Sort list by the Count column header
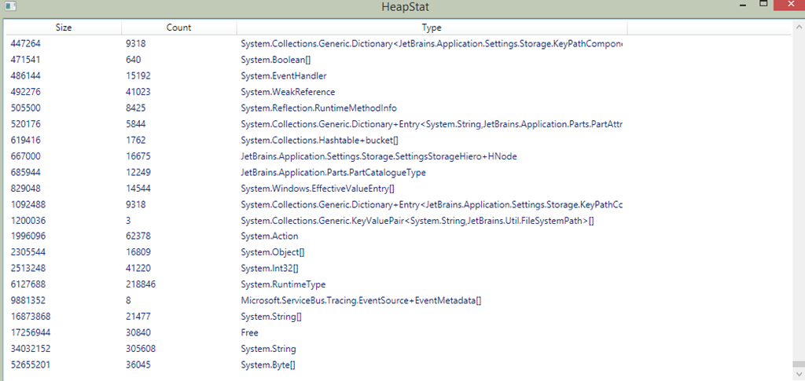805x381 pixels. (x=178, y=27)
